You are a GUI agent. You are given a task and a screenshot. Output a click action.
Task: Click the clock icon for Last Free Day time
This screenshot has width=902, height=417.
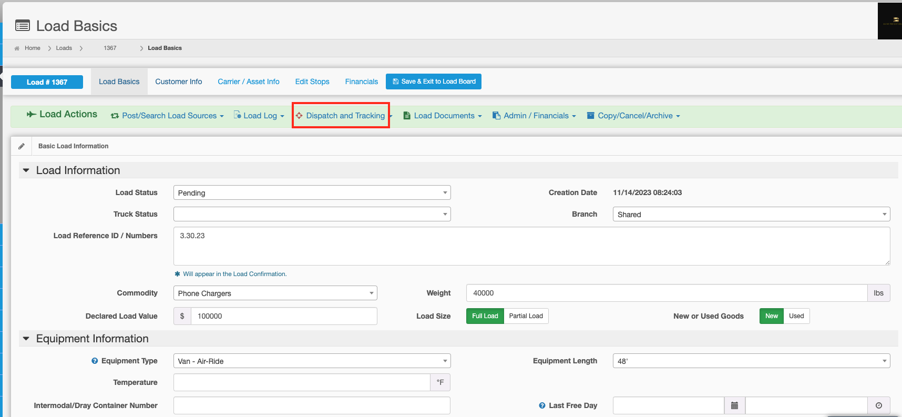click(878, 405)
